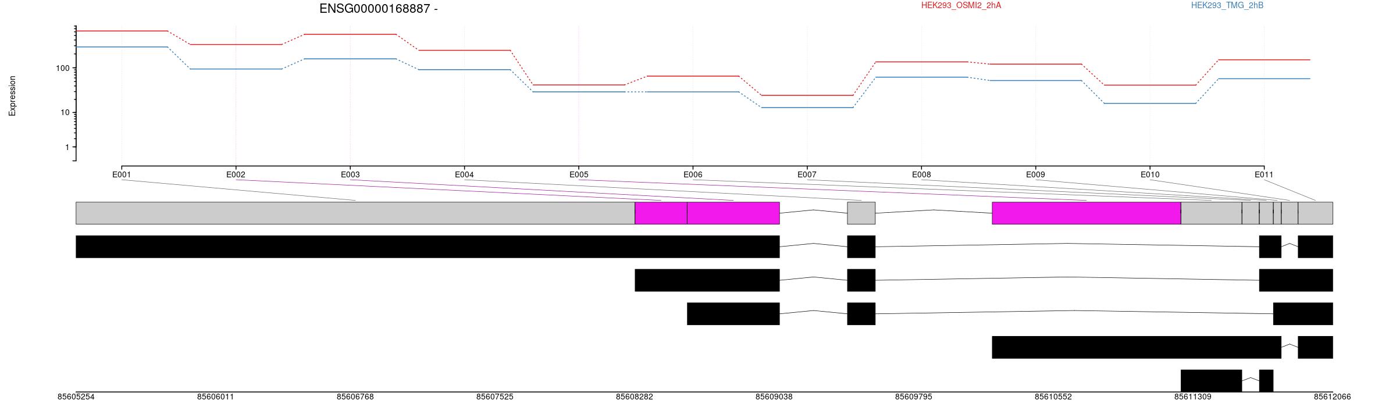1396x407 pixels.
Task: Click the Expression y-axis label
Action: pos(12,96)
